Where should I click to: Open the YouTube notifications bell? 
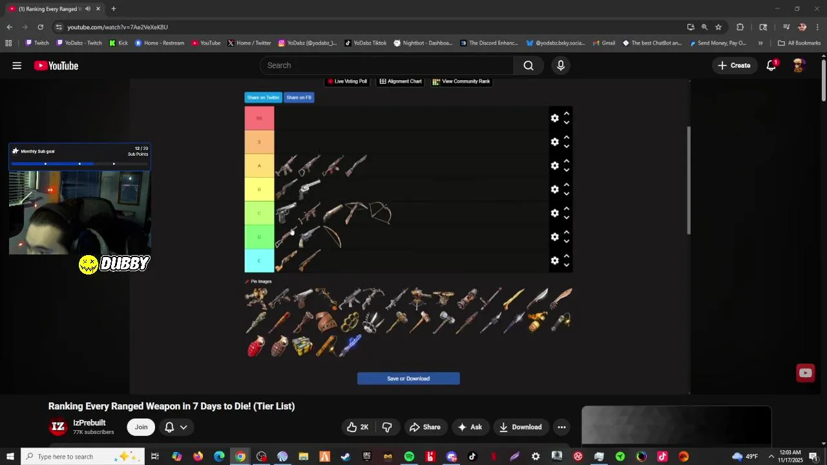[771, 65]
